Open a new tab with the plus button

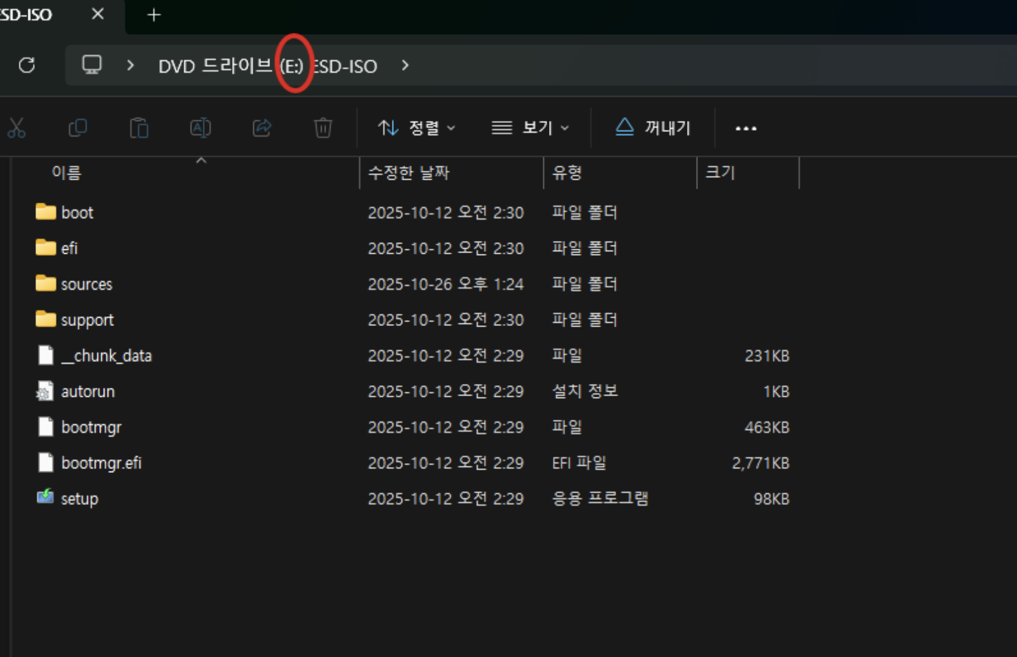pyautogui.click(x=154, y=15)
